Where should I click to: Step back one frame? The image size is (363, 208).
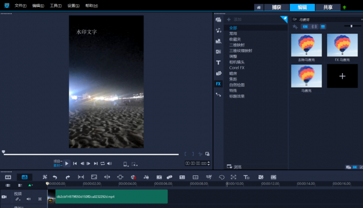coord(82,164)
